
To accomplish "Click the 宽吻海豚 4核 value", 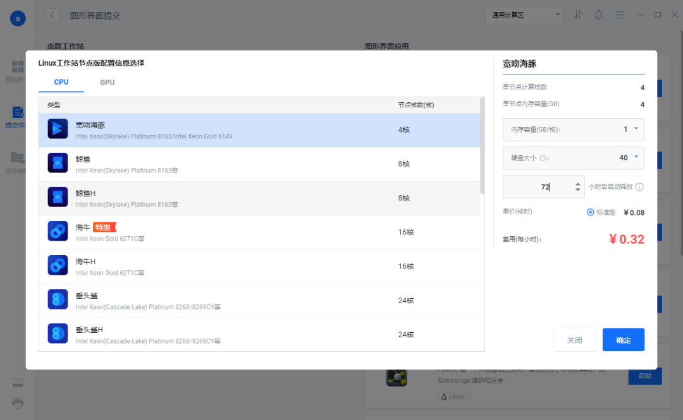I will coord(403,129).
